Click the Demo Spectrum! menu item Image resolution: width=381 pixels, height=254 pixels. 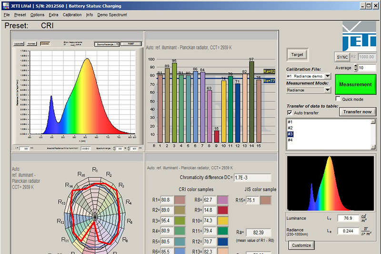[112, 15]
